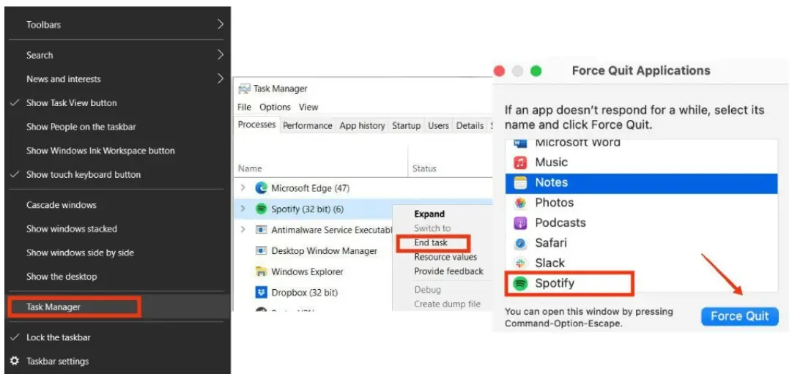Image resolution: width=803 pixels, height=374 pixels.
Task: Click the Desktop Window Manager process icon
Action: tap(261, 251)
